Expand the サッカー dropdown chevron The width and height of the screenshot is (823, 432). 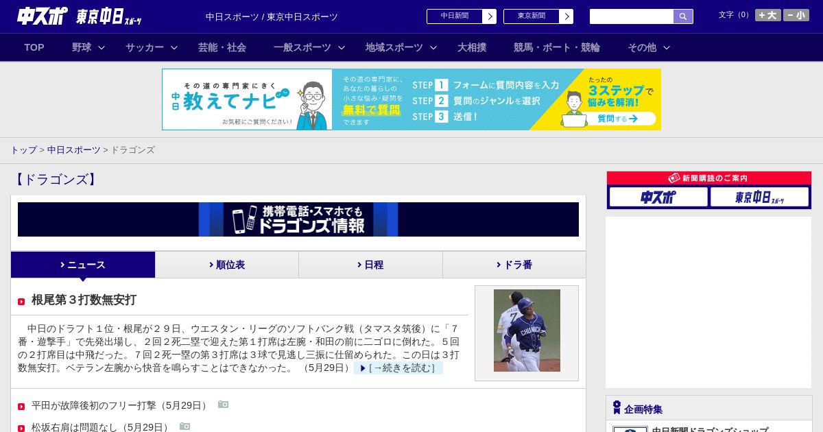click(174, 47)
